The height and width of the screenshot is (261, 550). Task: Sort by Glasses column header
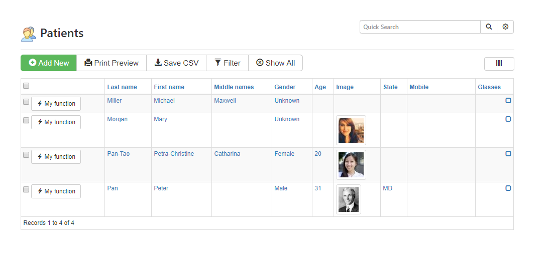point(489,87)
